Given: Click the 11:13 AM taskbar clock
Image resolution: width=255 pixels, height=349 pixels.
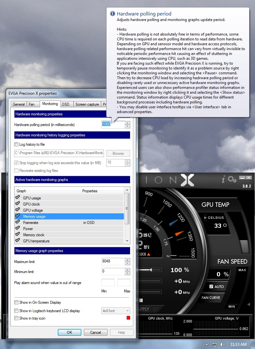Looking at the screenshot, I should coord(238,344).
